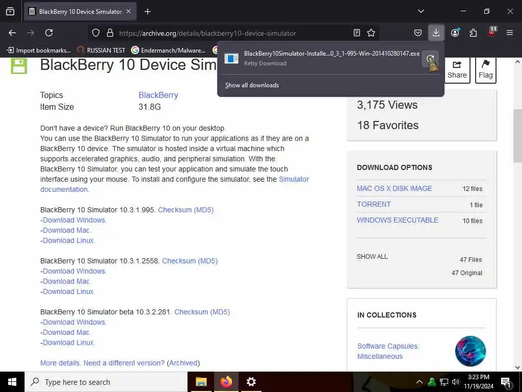The height and width of the screenshot is (392, 522).
Task: Download Windows for Simulator 10.3.1.2558
Action: coord(74,271)
